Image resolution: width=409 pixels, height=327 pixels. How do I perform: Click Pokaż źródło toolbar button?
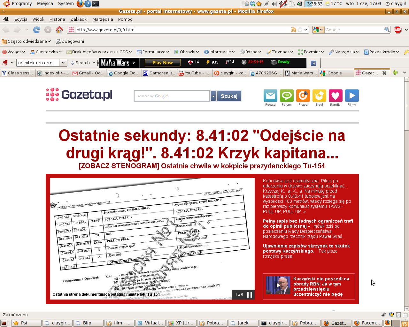point(382,52)
